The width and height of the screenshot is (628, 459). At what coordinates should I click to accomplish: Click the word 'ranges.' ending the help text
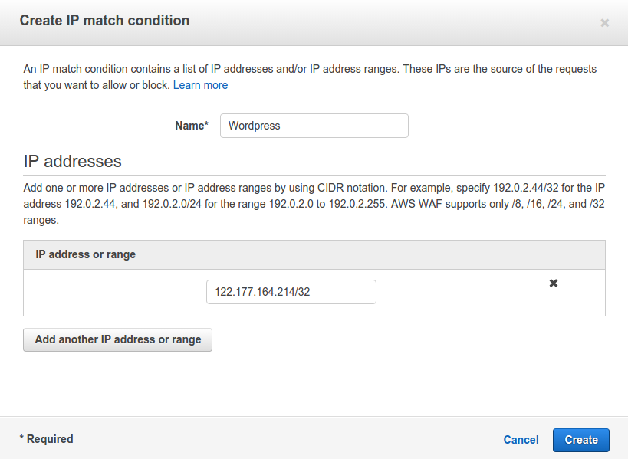(x=41, y=220)
